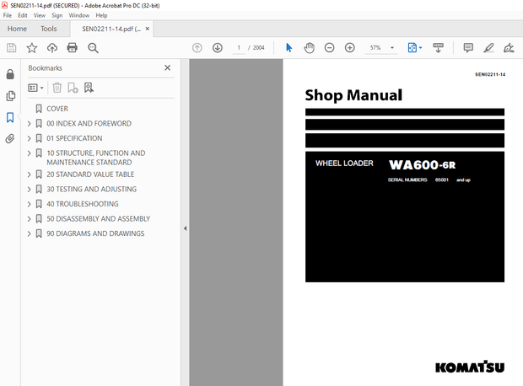Choose the Selection arrow tool
The image size is (523, 386).
(x=288, y=48)
